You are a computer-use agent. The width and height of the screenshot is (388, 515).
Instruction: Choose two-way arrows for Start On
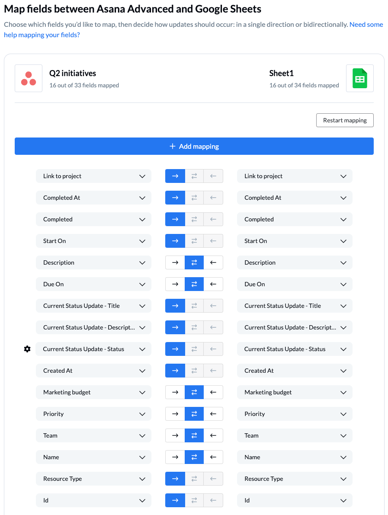pos(194,241)
